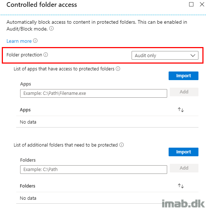Click the Apps column header
The height and width of the screenshot is (208, 206).
25,110
